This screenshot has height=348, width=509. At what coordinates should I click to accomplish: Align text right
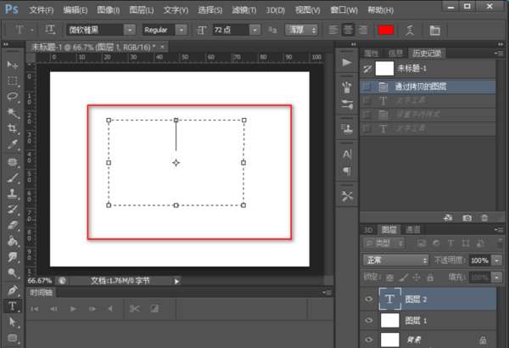[362, 31]
